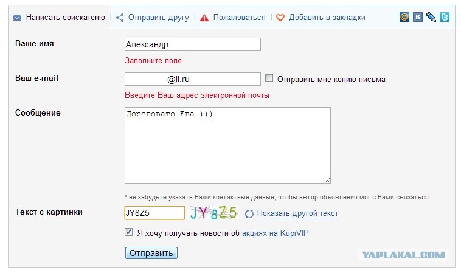Focus the Ваше имя input field
The height and width of the screenshot is (273, 461).
(192, 44)
